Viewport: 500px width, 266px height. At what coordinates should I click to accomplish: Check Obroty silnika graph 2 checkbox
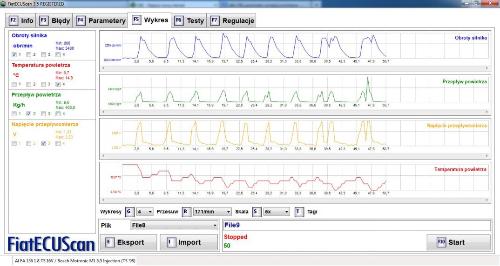[x=29, y=54]
